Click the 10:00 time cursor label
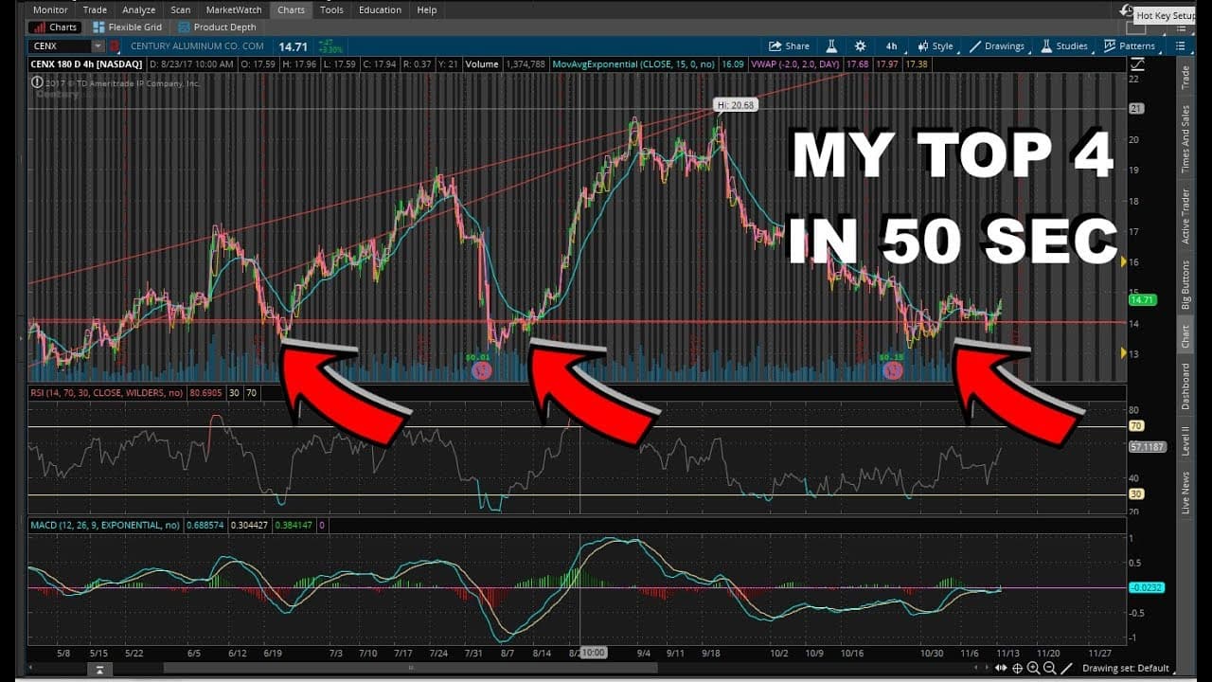1212x682 pixels. tap(594, 653)
